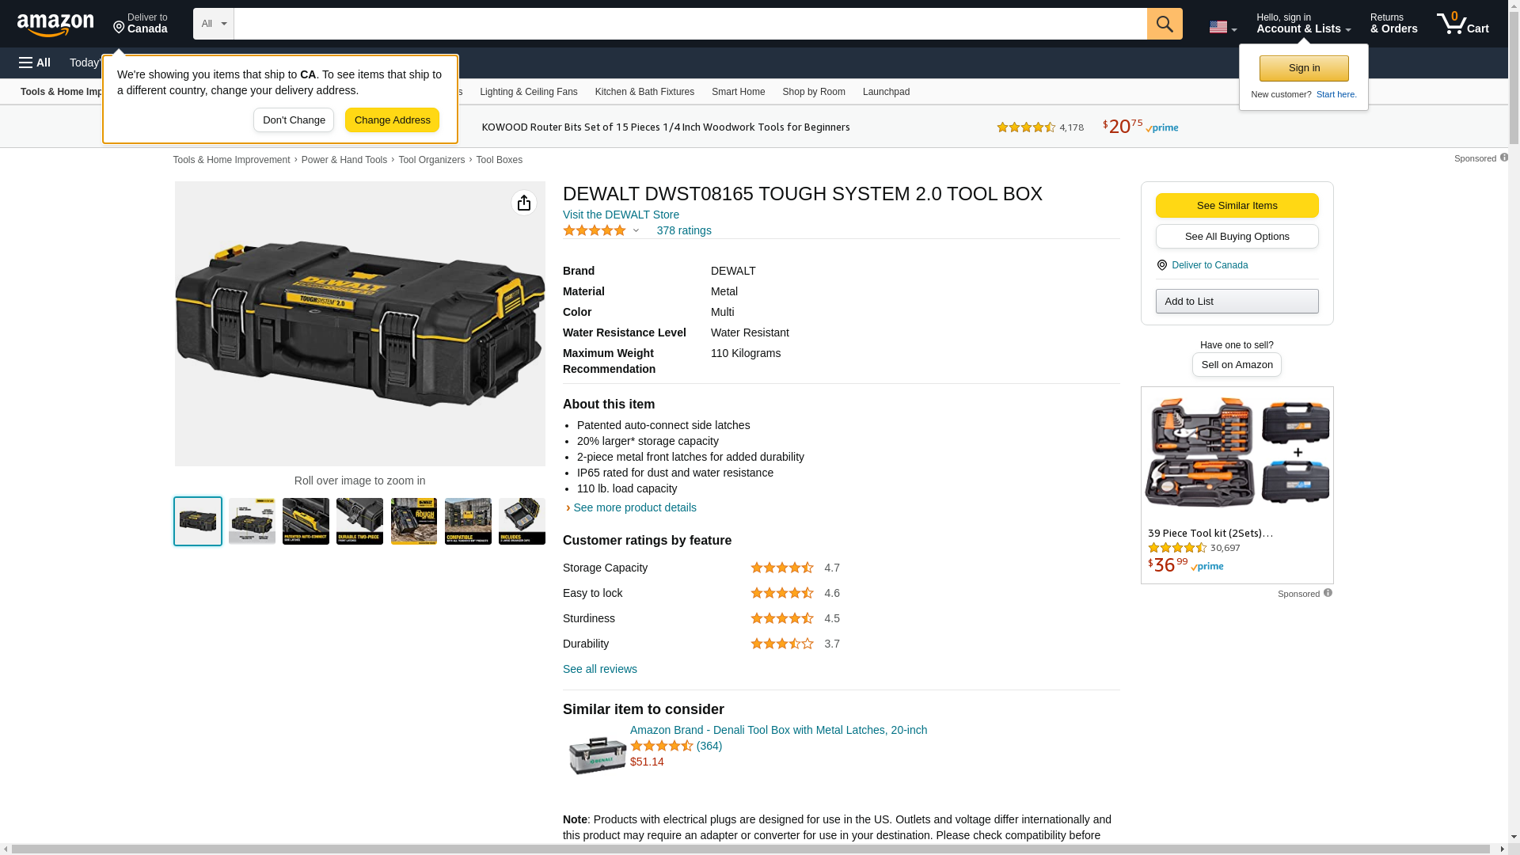
Task: Select Lighting & Ceiling Fans menu item
Action: (x=528, y=92)
